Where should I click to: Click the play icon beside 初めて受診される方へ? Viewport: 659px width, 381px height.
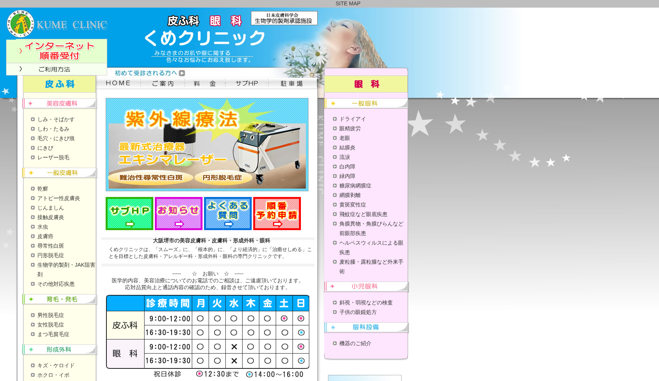(x=182, y=73)
